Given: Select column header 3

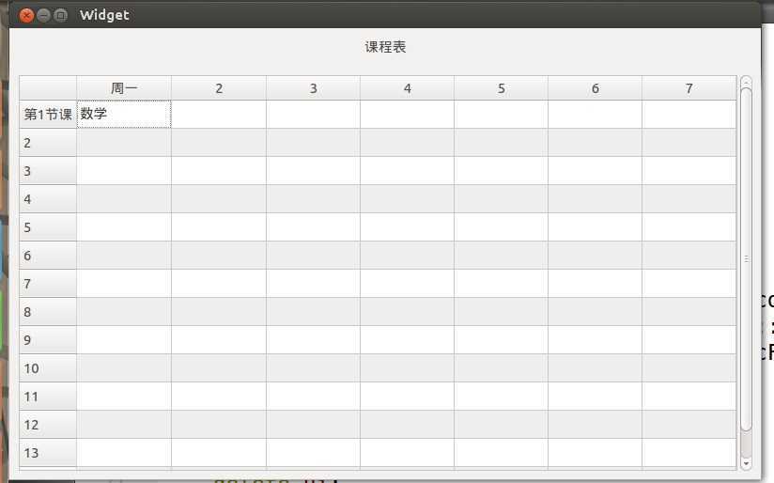Looking at the screenshot, I should click(313, 88).
